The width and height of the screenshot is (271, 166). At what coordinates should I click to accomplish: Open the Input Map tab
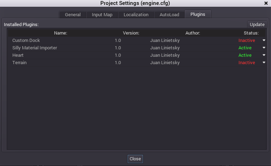point(102,15)
